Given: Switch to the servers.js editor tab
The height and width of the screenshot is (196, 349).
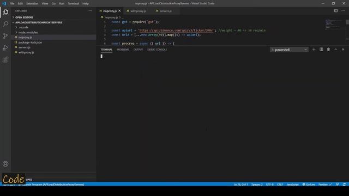Looking at the screenshot, I should click(165, 11).
